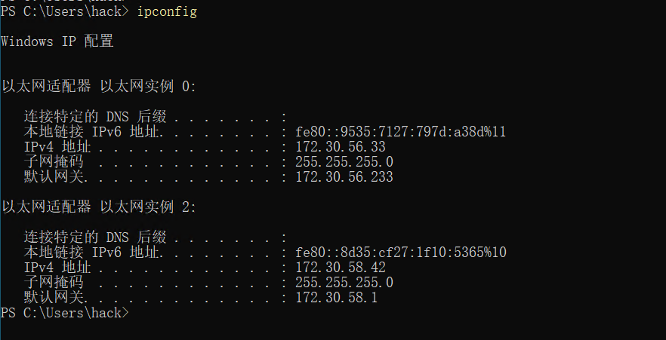The image size is (666, 340).
Task: Click IPv6 address fe80::9535:7127:797d:a38d%11
Action: (x=400, y=132)
